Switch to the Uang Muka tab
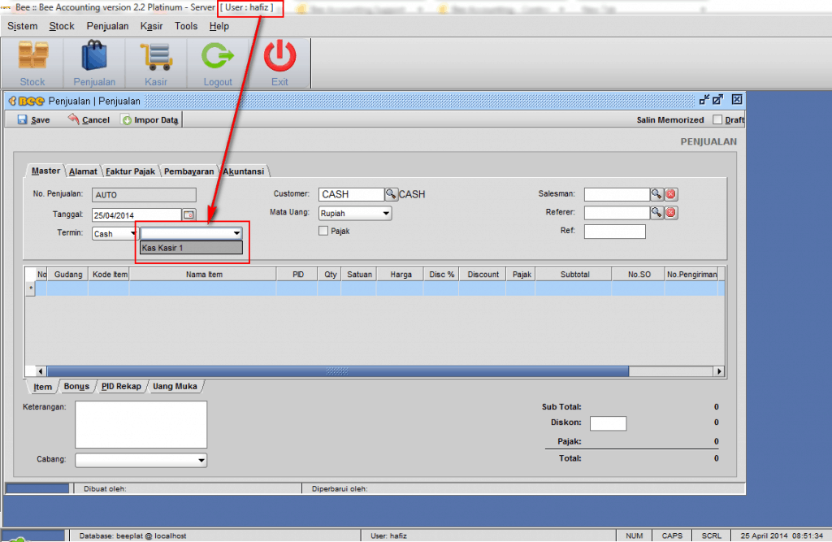 coord(175,387)
